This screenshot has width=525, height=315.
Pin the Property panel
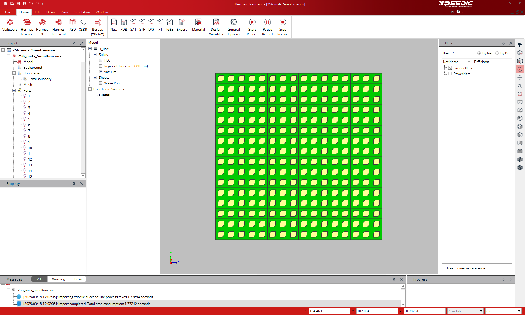[x=74, y=184]
